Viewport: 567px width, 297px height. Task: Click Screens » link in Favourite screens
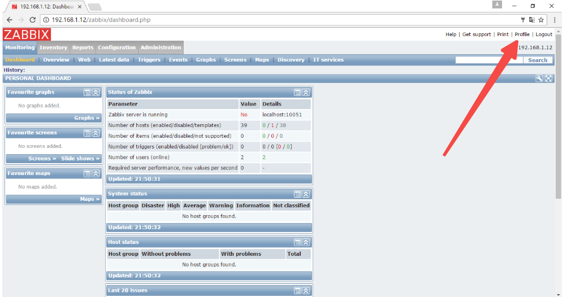point(42,159)
